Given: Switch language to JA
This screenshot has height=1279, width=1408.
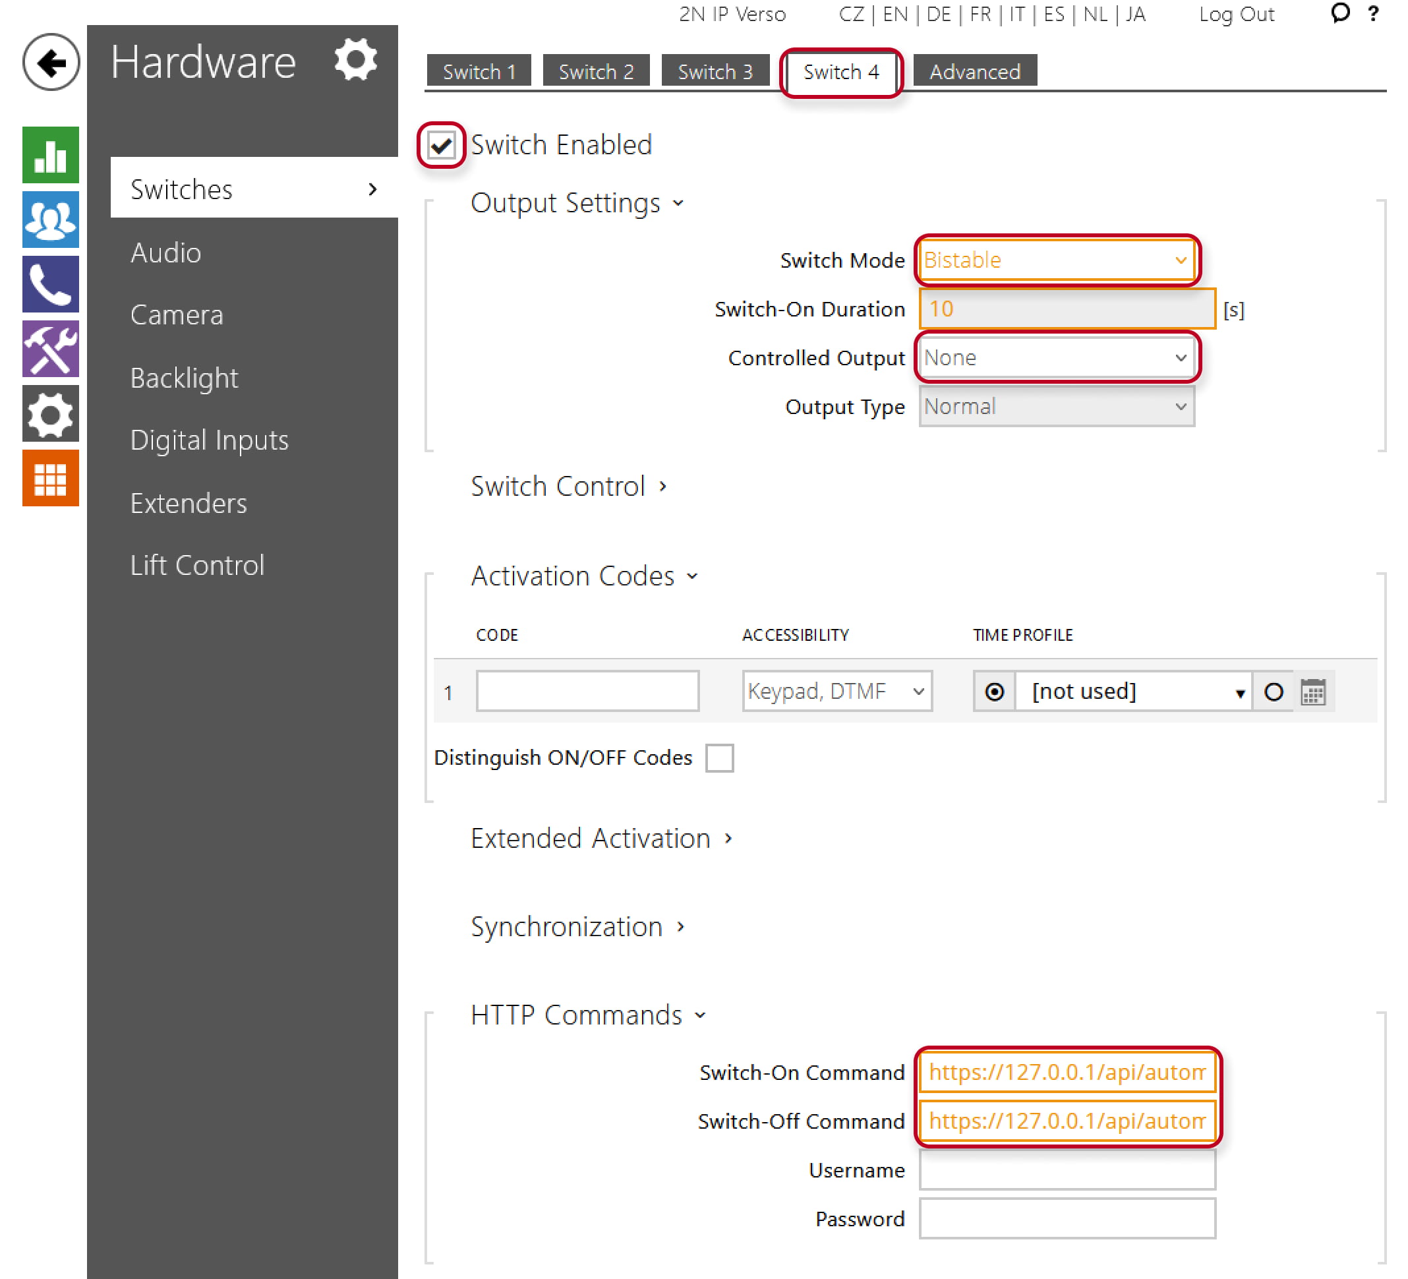Looking at the screenshot, I should (1136, 14).
